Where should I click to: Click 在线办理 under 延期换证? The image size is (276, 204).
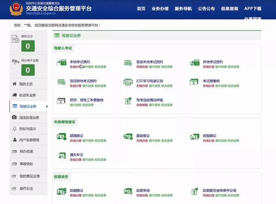[75, 195]
